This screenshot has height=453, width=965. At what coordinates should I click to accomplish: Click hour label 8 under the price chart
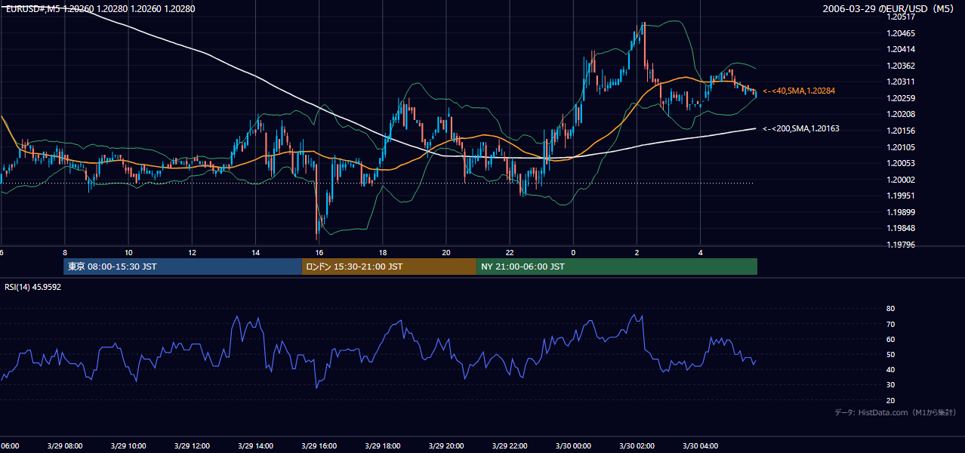65,252
